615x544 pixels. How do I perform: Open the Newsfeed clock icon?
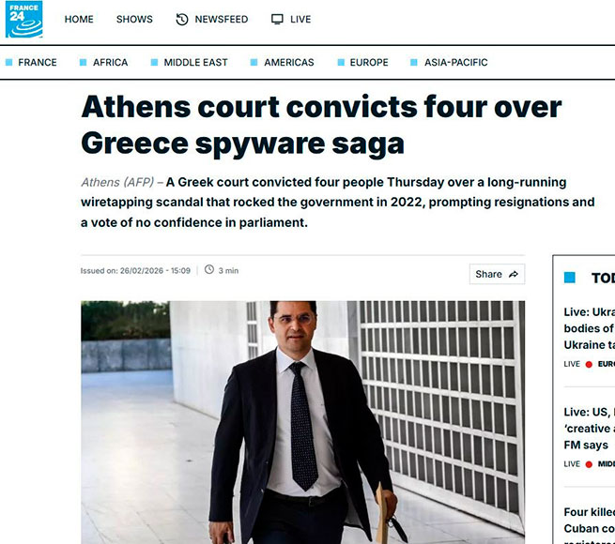click(181, 19)
